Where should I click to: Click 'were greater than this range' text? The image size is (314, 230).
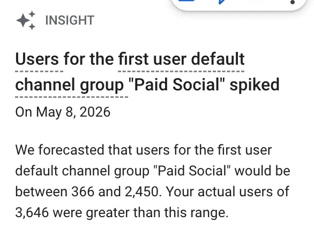140,212
